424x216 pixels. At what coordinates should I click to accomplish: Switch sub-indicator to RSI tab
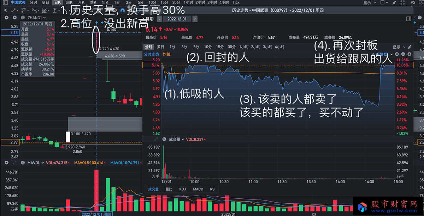pyautogui.click(x=213, y=189)
